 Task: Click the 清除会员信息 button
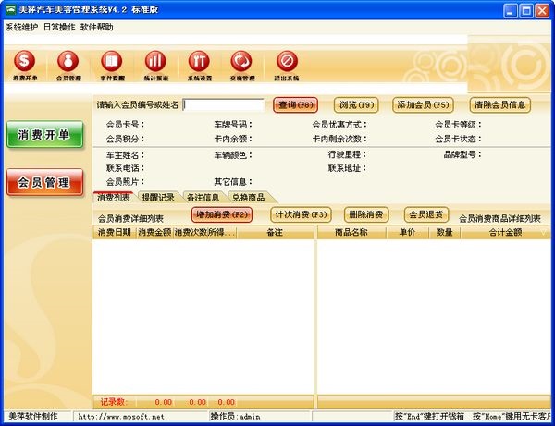pos(499,105)
